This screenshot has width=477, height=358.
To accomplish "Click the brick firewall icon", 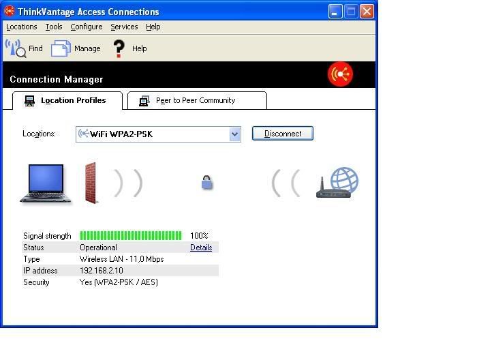I will tap(91, 183).
